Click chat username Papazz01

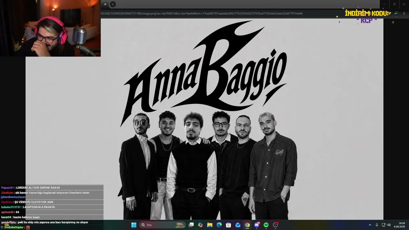click(x=7, y=188)
